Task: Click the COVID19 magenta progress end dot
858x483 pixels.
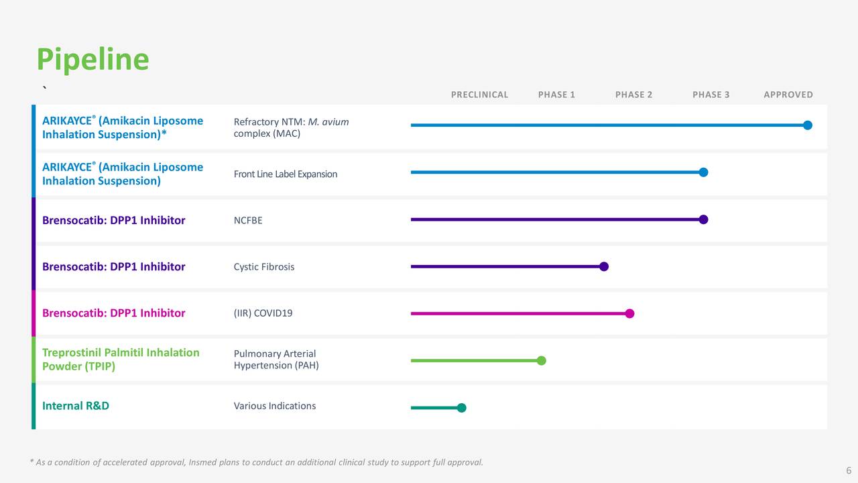Action: point(629,313)
